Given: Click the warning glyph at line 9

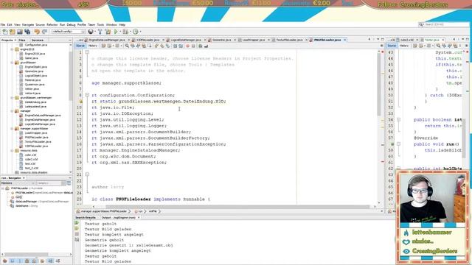Looking at the screenshot, I should pos(80,102).
